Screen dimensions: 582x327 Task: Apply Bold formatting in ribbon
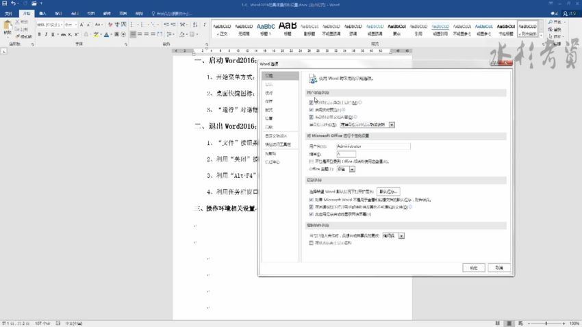point(39,34)
